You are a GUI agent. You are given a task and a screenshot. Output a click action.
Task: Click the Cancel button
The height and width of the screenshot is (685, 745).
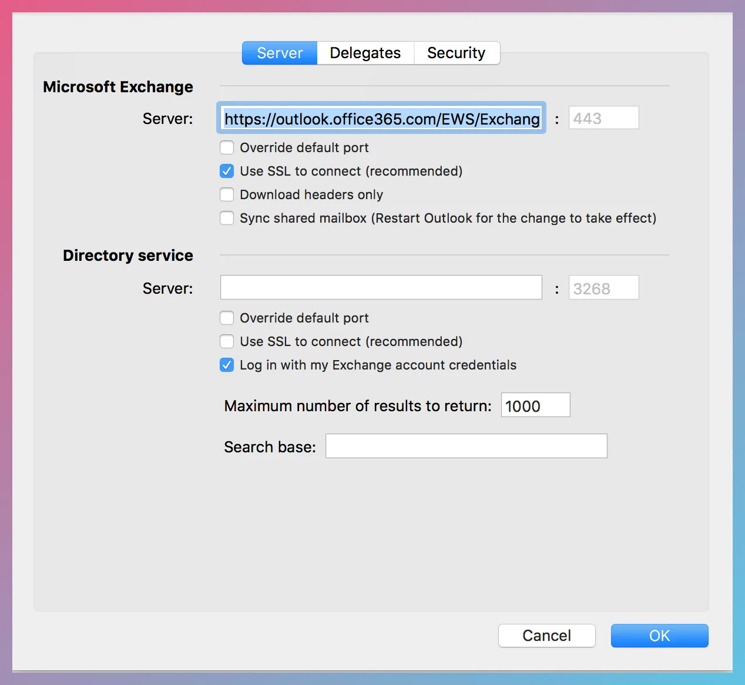pos(546,635)
